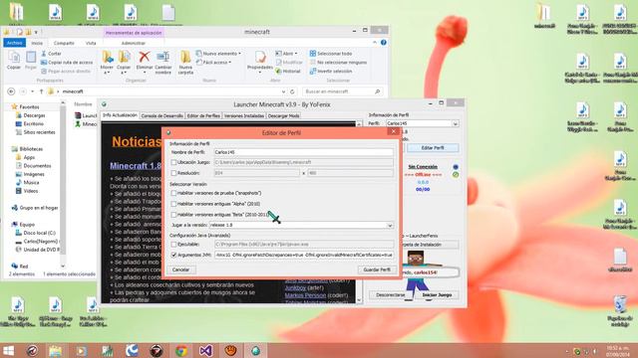Image resolution: width=638 pixels, height=358 pixels.
Task: Click Iniciar Juego button
Action: pos(437,295)
